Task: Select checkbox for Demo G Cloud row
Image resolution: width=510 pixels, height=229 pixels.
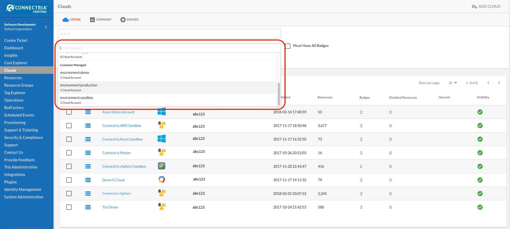Action: click(x=69, y=180)
